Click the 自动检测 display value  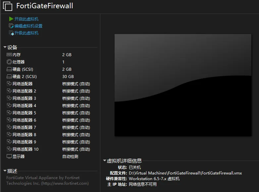[70, 156]
